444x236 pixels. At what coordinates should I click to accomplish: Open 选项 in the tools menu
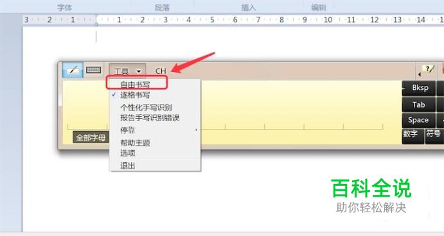click(x=155, y=153)
